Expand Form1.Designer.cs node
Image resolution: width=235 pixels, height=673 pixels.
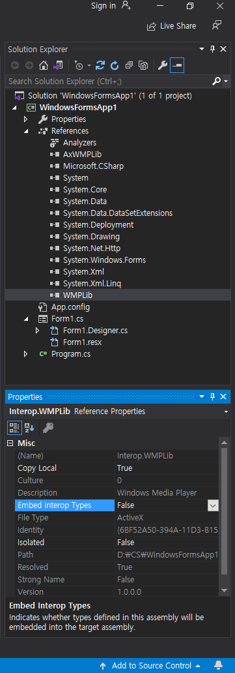point(37,331)
